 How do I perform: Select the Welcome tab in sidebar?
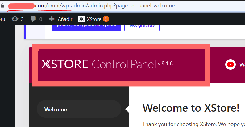coord(79,109)
